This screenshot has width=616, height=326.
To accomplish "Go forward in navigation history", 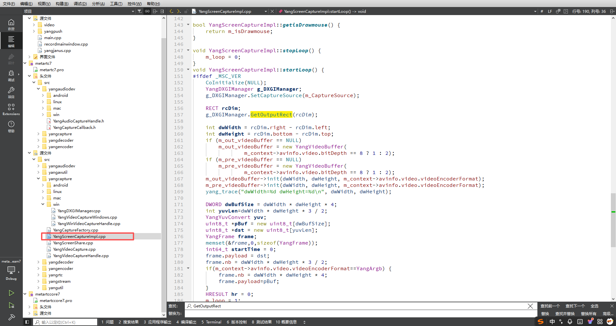I will point(179,11).
